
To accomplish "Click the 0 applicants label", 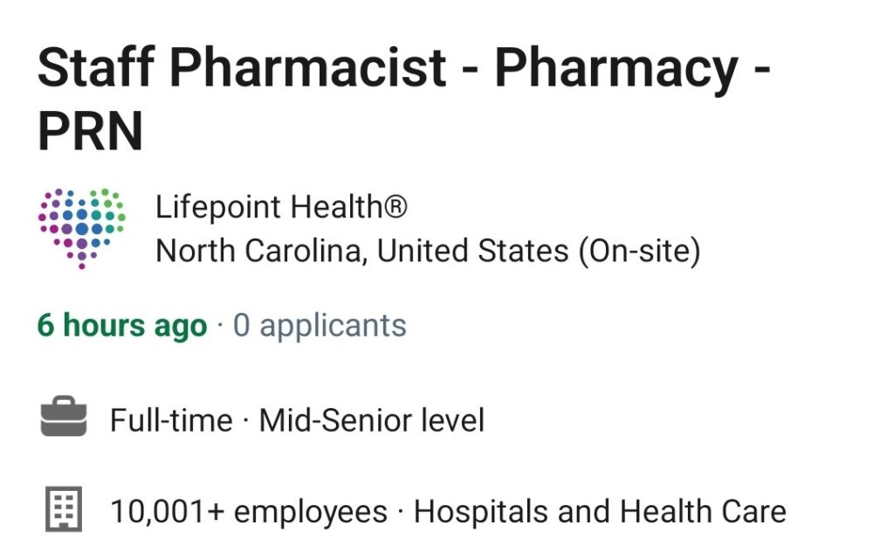I will pos(320,326).
